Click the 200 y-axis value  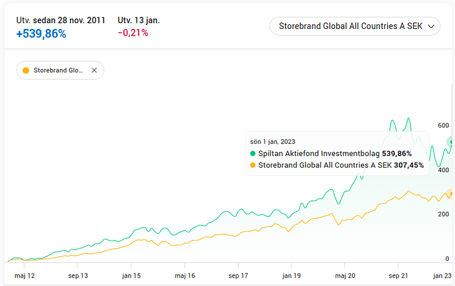[x=443, y=214]
